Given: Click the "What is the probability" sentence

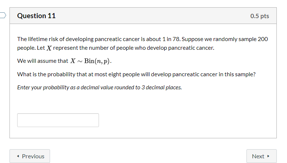Looking at the screenshot, I should 136,74.
